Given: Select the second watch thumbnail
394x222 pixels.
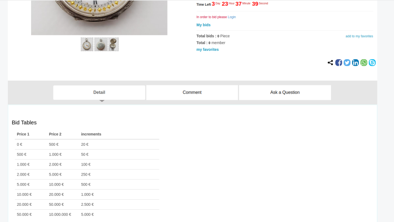Looking at the screenshot, I should click(x=101, y=44).
